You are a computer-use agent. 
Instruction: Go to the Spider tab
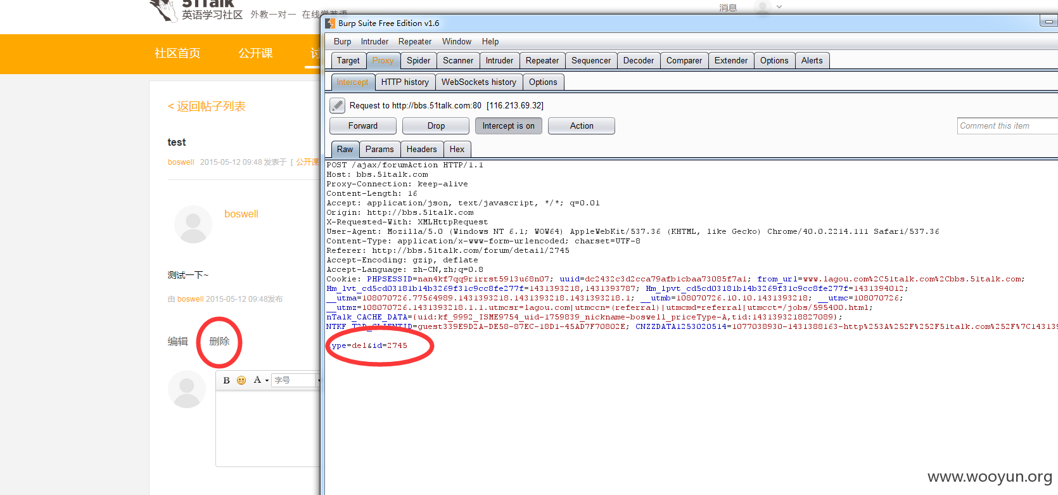click(x=419, y=60)
